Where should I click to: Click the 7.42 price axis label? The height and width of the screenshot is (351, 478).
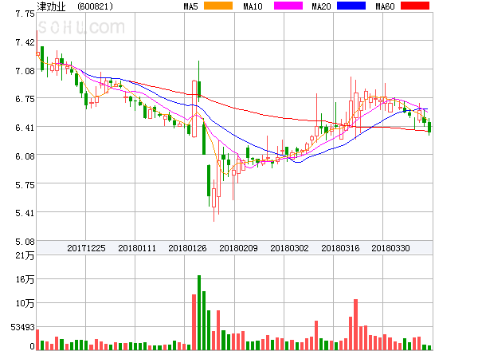tap(25, 42)
